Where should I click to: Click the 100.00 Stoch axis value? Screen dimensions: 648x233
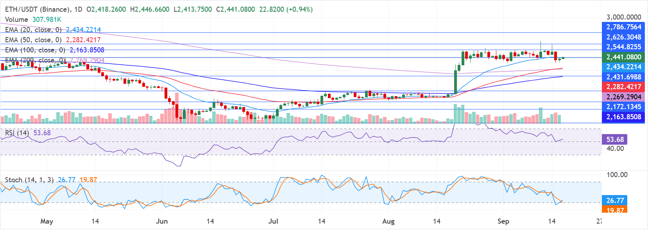pos(617,175)
